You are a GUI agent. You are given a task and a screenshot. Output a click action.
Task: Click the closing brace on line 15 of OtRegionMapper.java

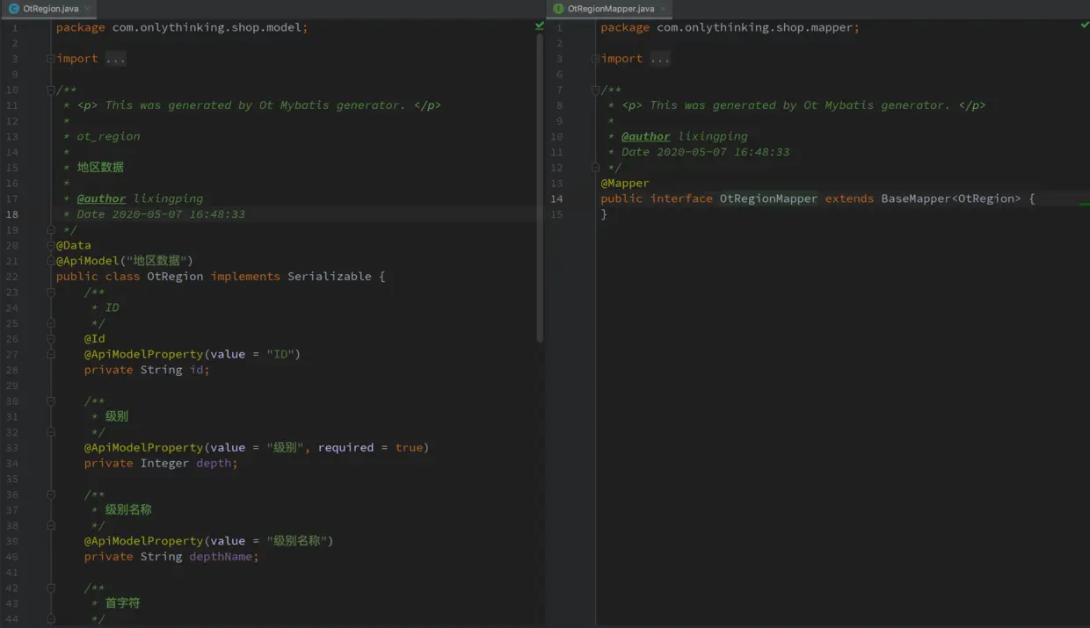(x=604, y=214)
